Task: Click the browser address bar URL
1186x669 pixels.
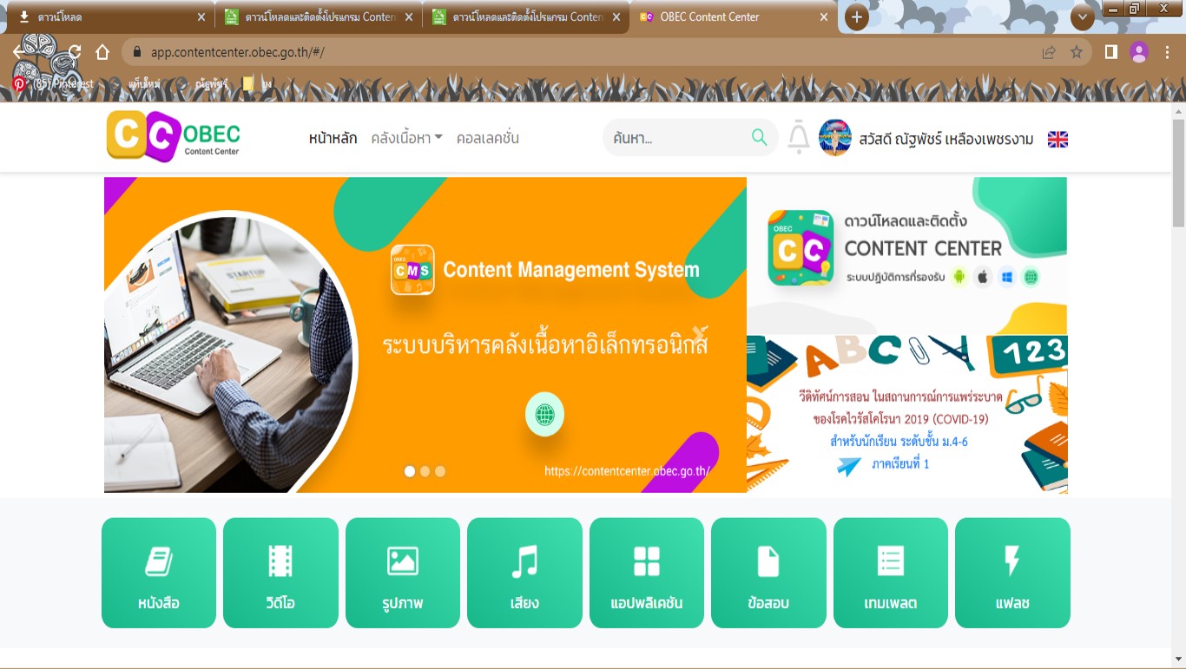Action: [237, 52]
